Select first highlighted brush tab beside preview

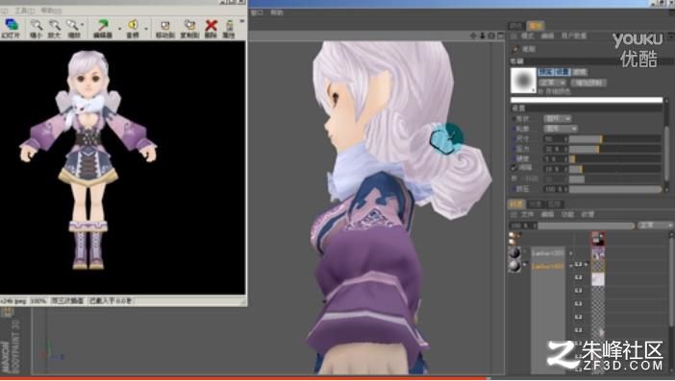tap(545, 72)
